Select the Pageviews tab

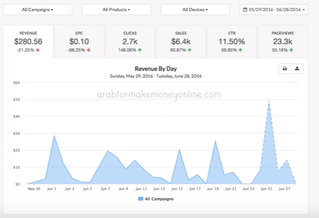tap(283, 42)
